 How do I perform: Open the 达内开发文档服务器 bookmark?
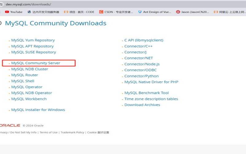[43, 12]
